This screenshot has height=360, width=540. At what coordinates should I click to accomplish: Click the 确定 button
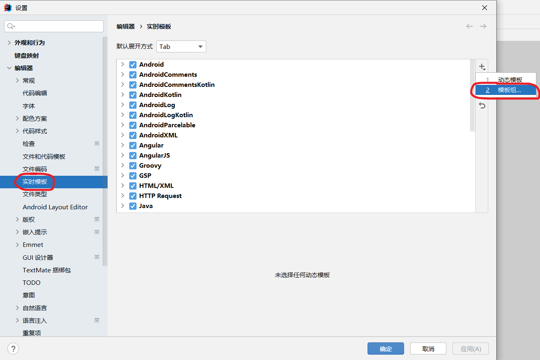(x=385, y=349)
